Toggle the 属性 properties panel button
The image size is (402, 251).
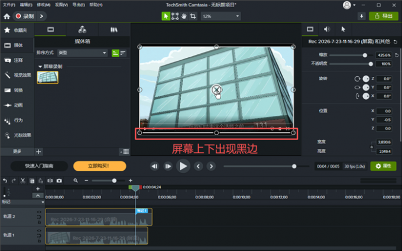pyautogui.click(x=383, y=166)
